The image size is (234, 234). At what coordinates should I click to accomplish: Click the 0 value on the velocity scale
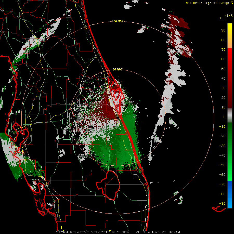pyautogui.click(x=224, y=117)
